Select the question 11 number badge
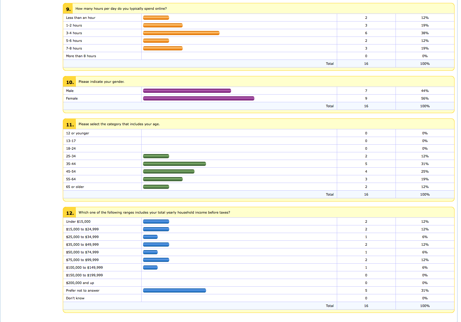Screen dimensions: 461x322 click(x=70, y=124)
